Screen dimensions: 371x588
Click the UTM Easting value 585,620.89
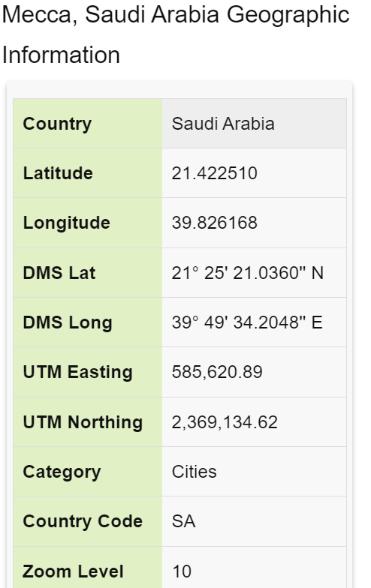(x=217, y=372)
